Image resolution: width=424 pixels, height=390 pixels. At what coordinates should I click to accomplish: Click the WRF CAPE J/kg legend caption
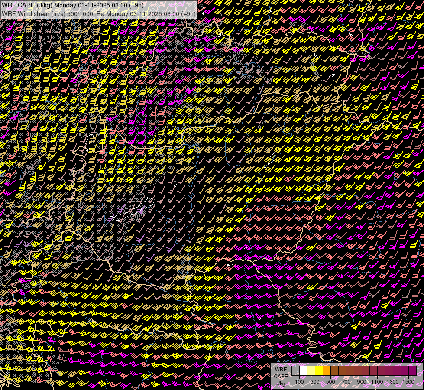pyautogui.click(x=281, y=376)
